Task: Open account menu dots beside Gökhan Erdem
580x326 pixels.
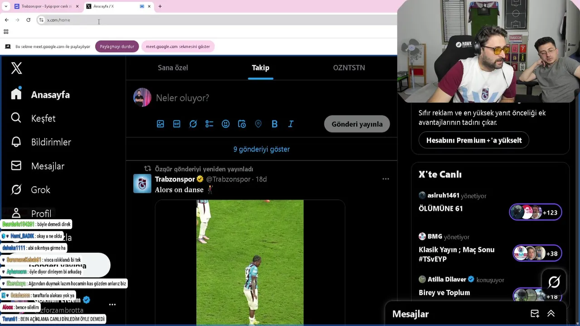Action: (x=112, y=305)
